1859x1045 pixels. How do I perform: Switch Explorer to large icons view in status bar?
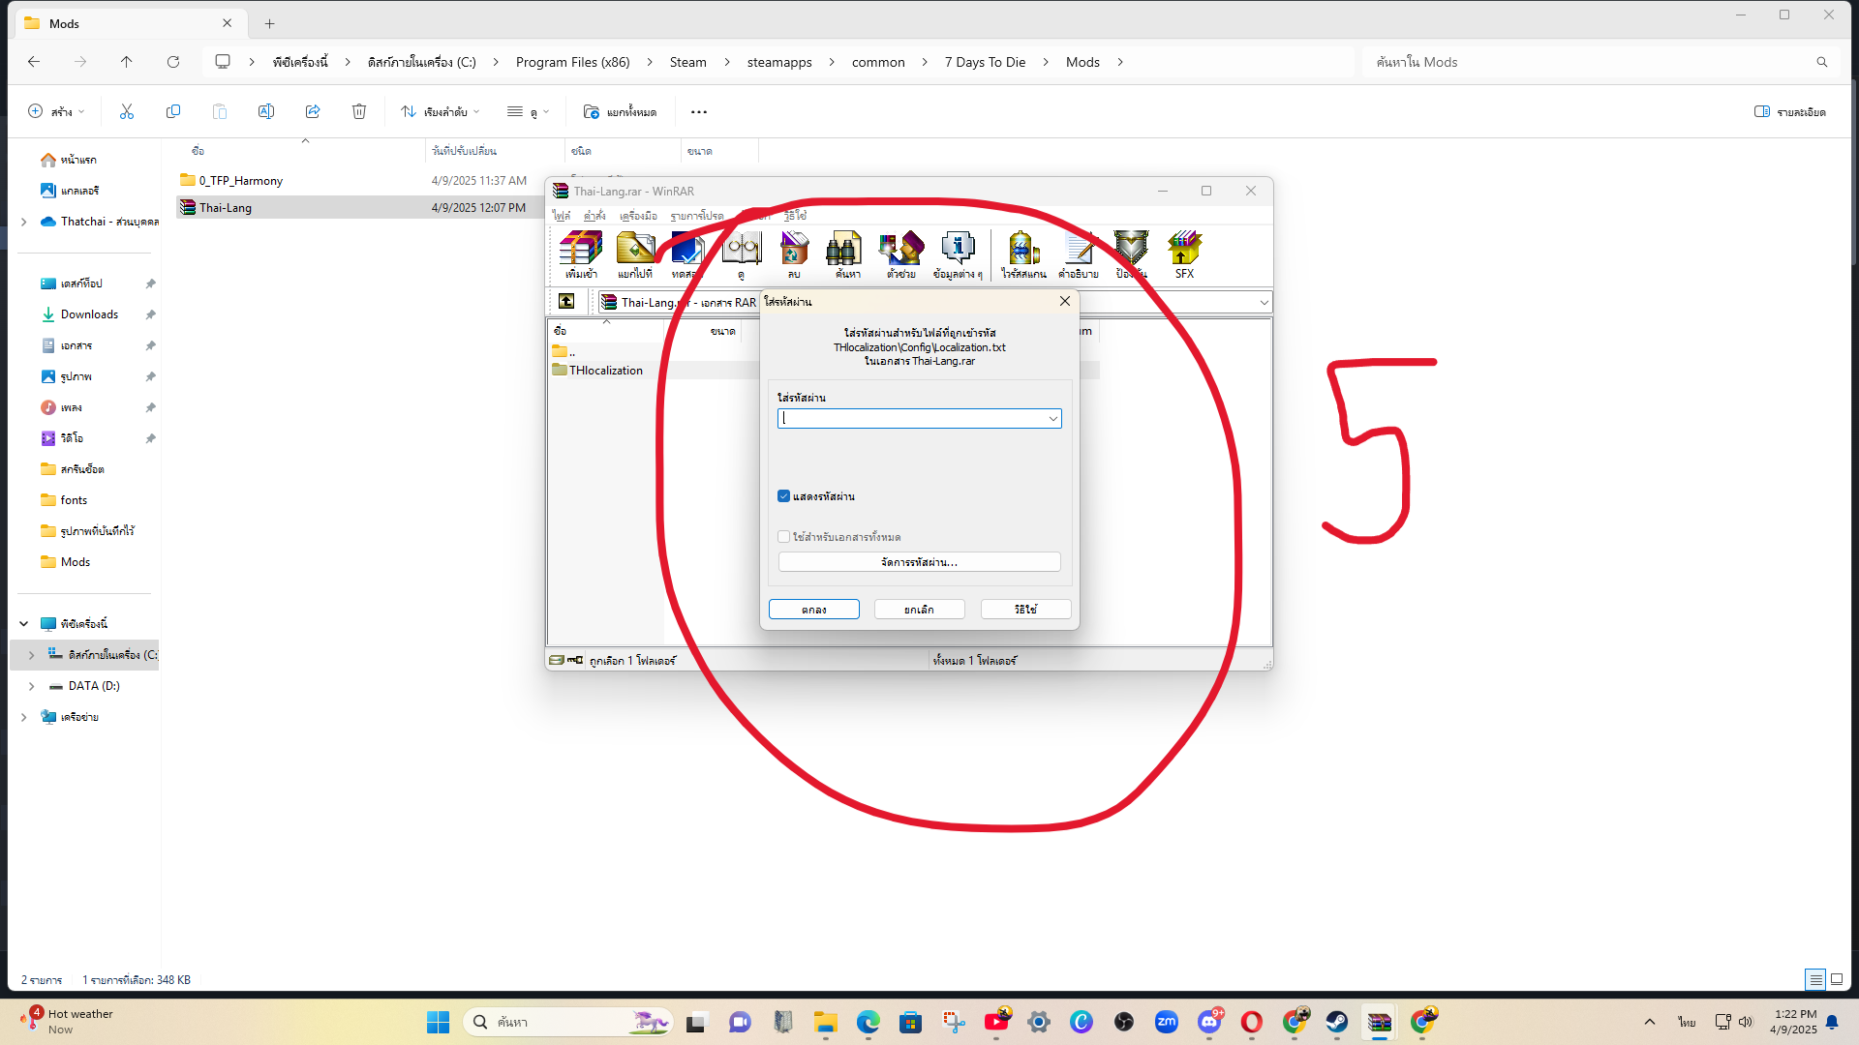click(x=1837, y=979)
